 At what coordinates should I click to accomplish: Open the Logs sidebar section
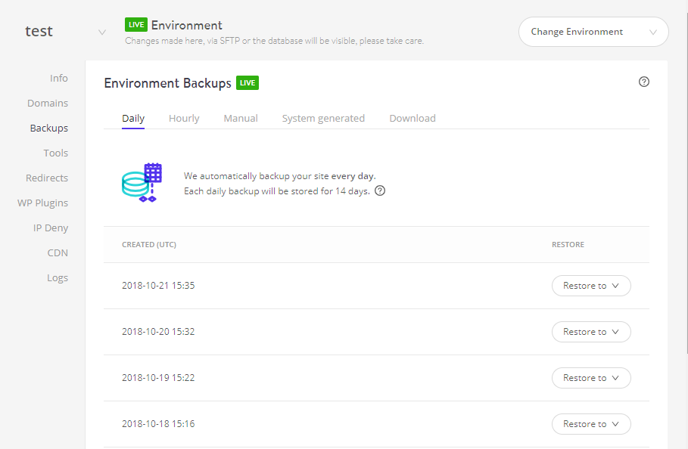click(58, 277)
